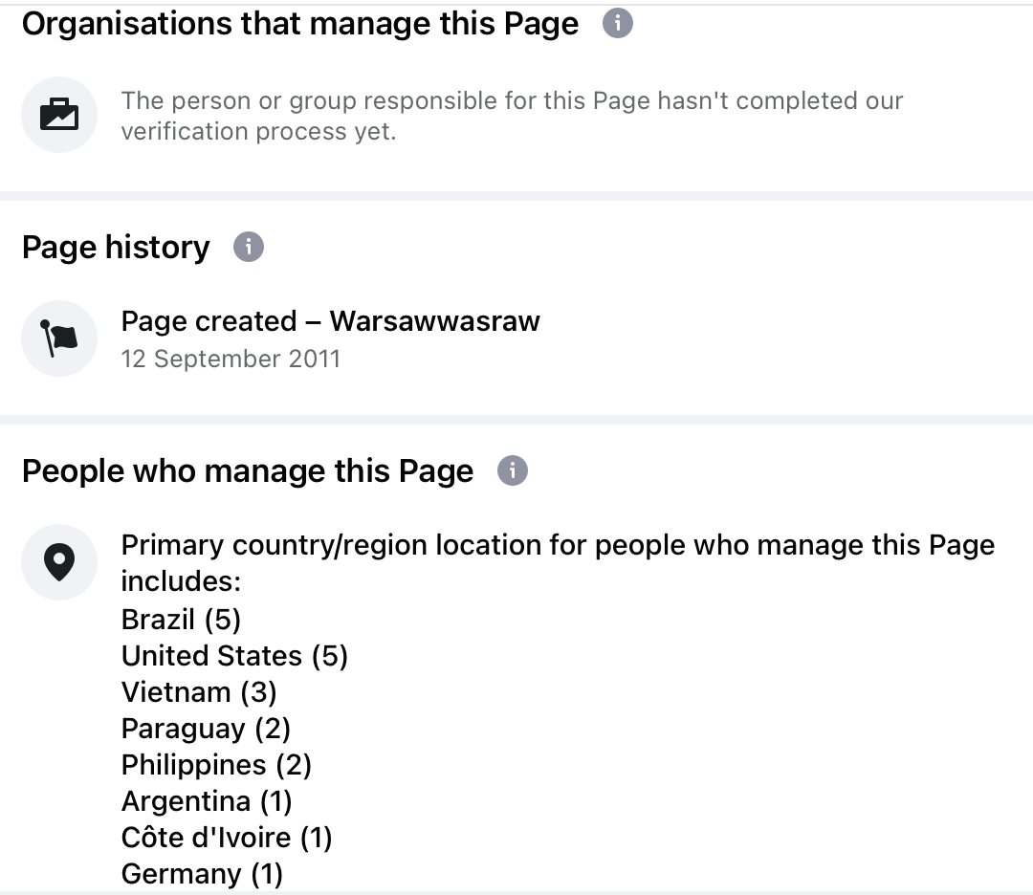The height and width of the screenshot is (895, 1033).
Task: Select the Page history heading
Action: (x=116, y=248)
